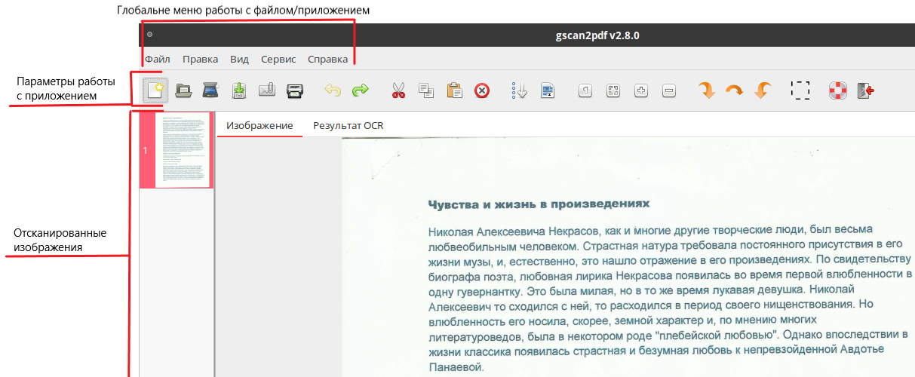This screenshot has height=377, width=915.
Task: Renumber pages using the dotted arrow icon
Action: 519,91
